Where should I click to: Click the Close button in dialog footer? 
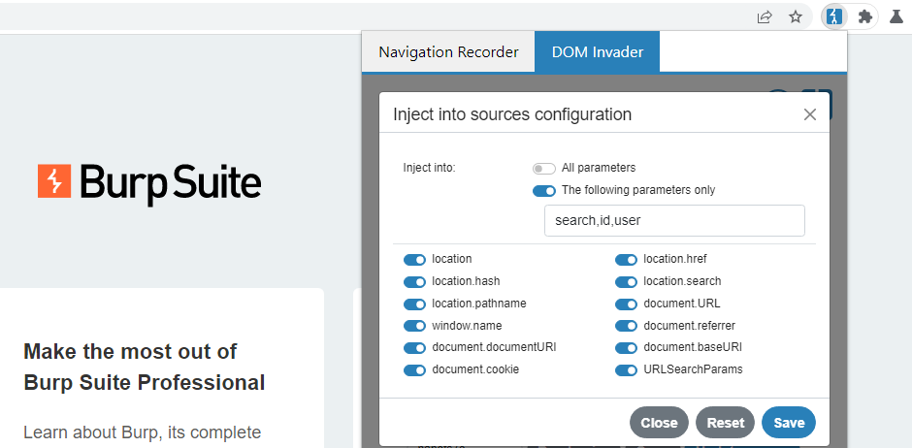(659, 423)
